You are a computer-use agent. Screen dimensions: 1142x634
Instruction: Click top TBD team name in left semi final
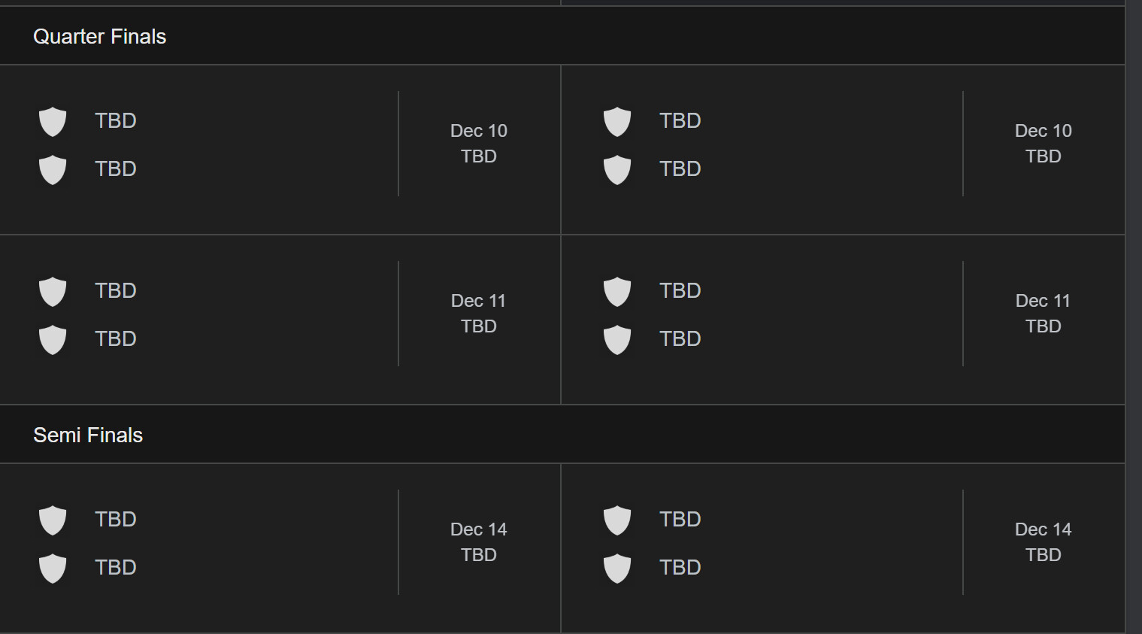point(116,520)
